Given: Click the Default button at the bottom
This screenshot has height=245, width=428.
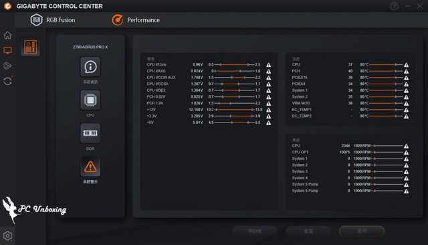Looking at the screenshot, I should tap(255, 231).
